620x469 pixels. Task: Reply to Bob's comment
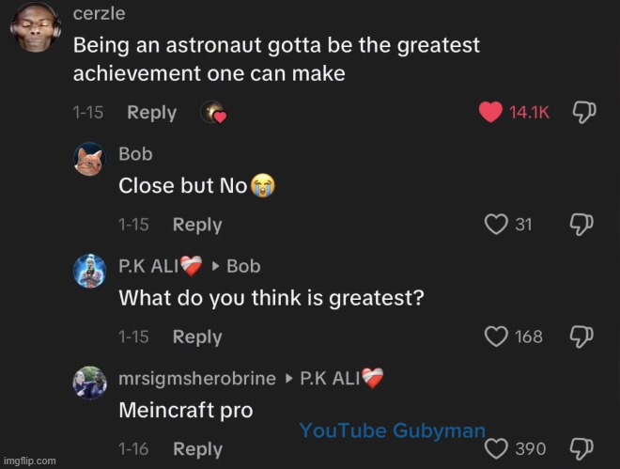[x=197, y=225]
